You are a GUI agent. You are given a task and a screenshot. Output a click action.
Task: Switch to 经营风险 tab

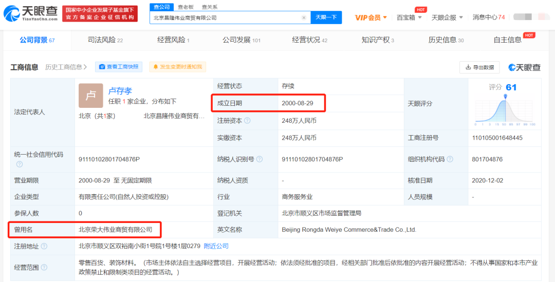tap(173, 40)
